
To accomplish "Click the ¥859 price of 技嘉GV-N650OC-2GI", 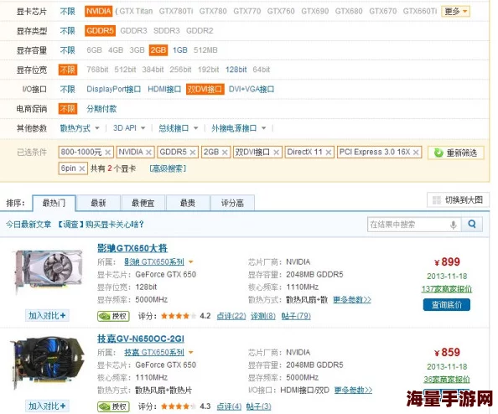I will 447,353.
